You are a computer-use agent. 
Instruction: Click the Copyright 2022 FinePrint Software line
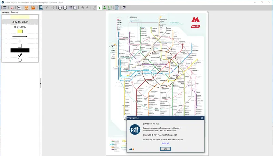click(x=160, y=135)
